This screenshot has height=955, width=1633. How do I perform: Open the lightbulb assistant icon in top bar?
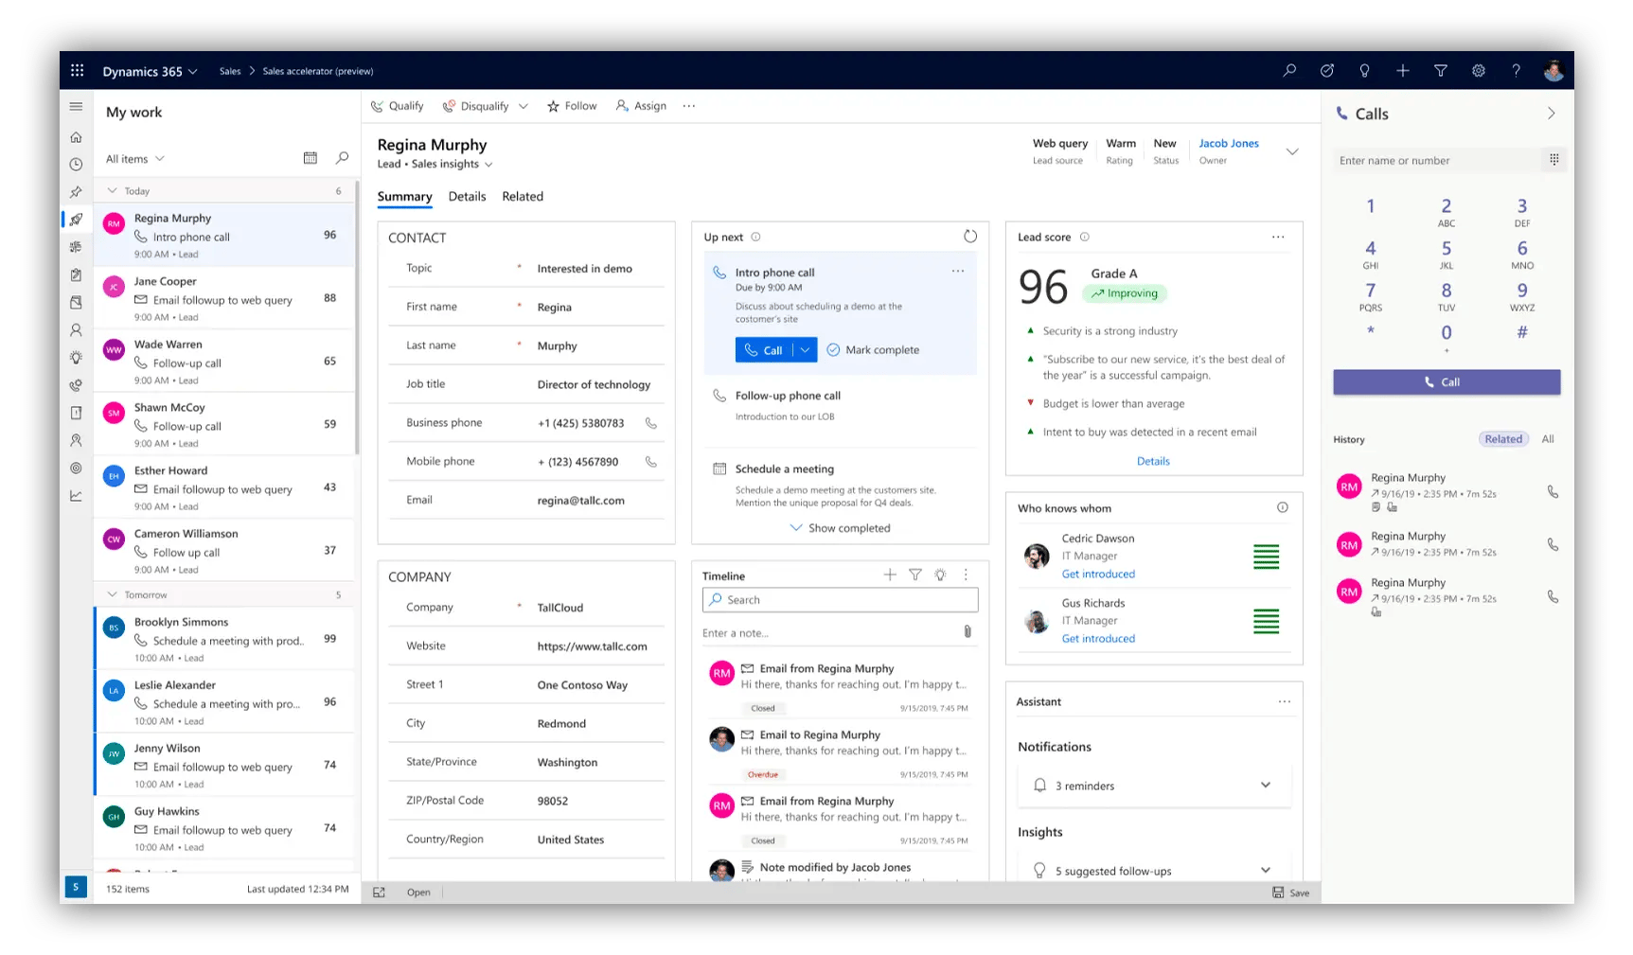click(x=1364, y=71)
